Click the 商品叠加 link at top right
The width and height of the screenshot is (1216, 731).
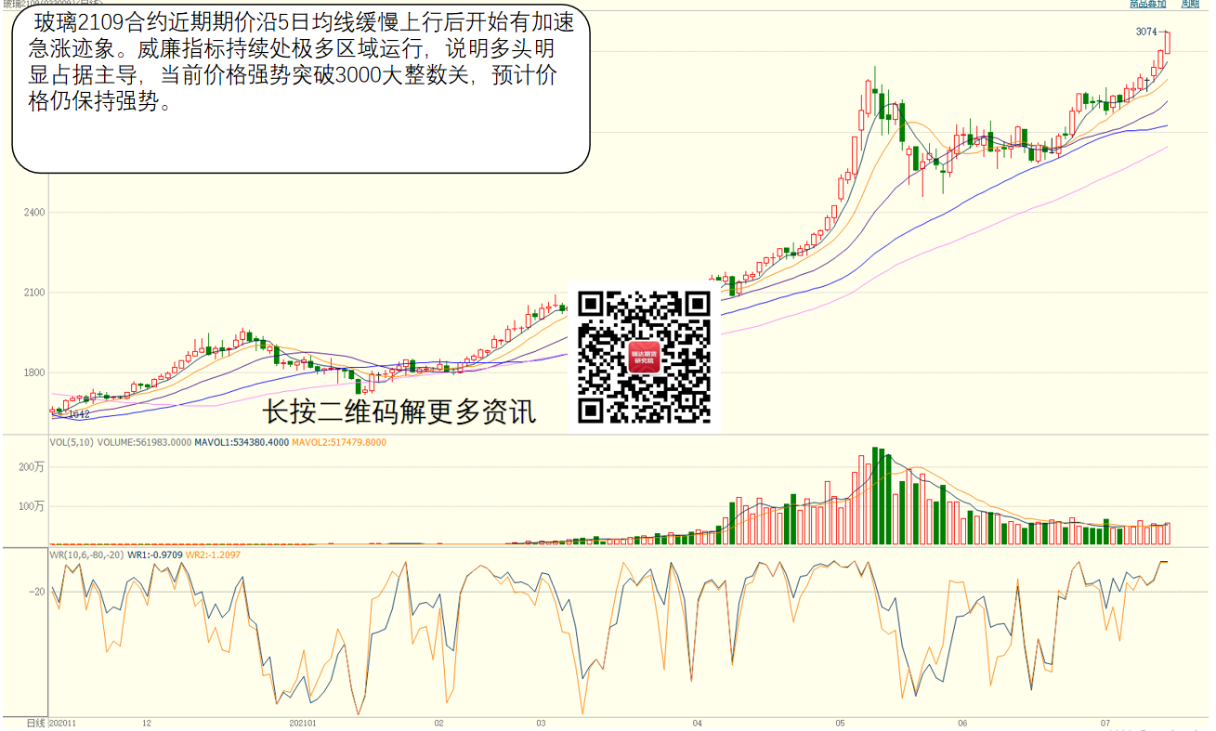[1147, 5]
